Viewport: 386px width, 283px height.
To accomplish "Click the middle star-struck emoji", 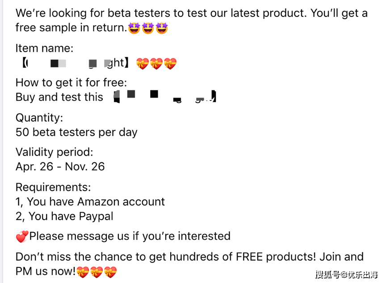I will 147,28.
